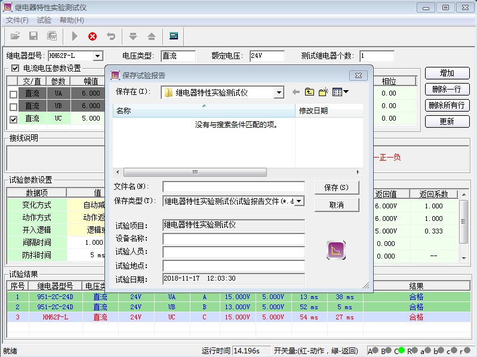Go up one folder level in dialog

tap(309, 93)
